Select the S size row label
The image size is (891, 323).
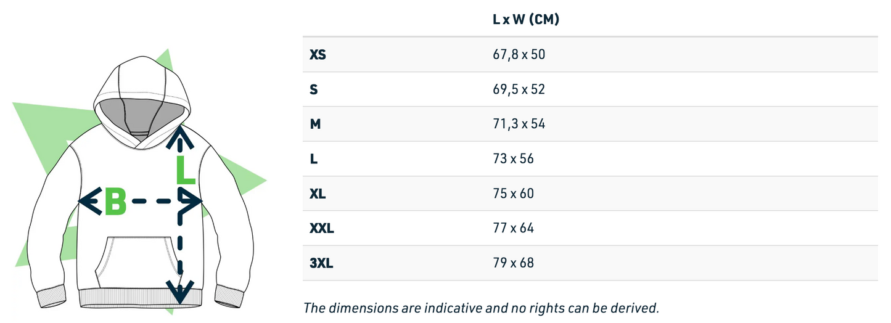(x=314, y=89)
